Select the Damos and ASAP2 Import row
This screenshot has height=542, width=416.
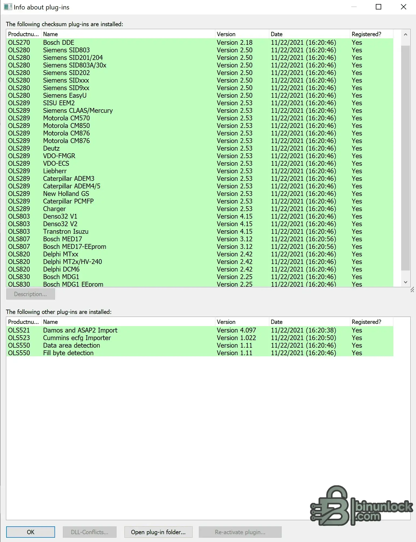[x=200, y=330]
